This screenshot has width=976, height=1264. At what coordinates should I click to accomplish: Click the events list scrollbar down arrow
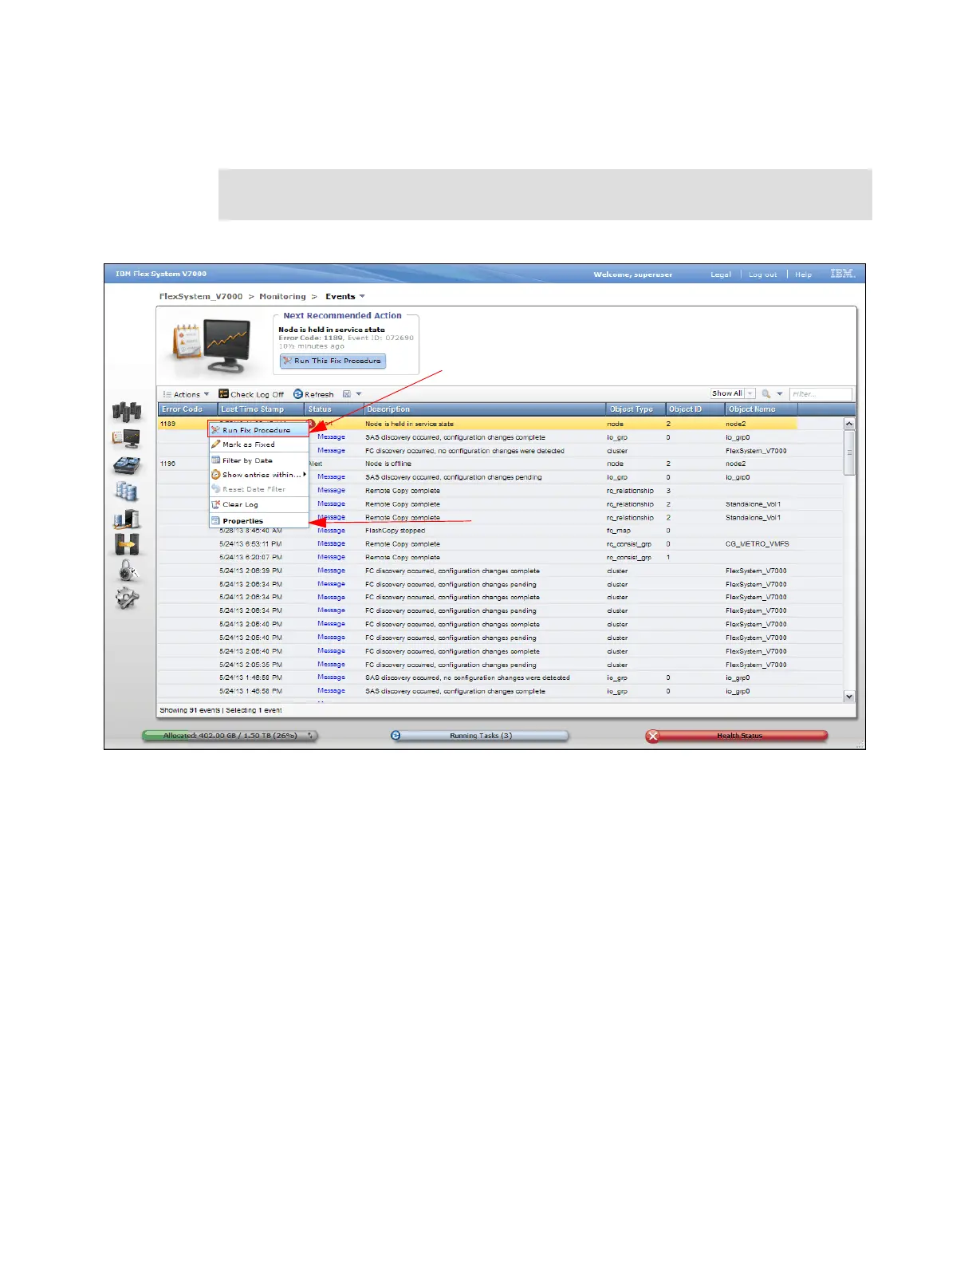click(849, 697)
